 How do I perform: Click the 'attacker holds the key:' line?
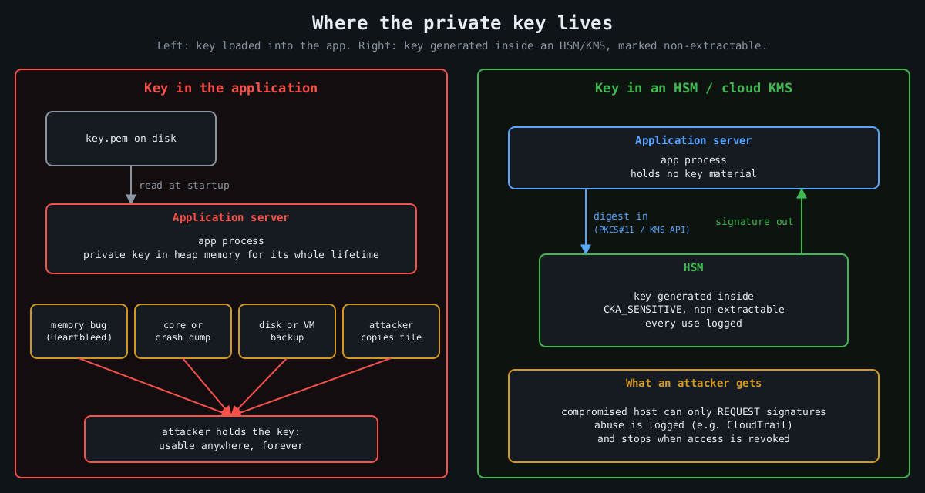tap(231, 431)
